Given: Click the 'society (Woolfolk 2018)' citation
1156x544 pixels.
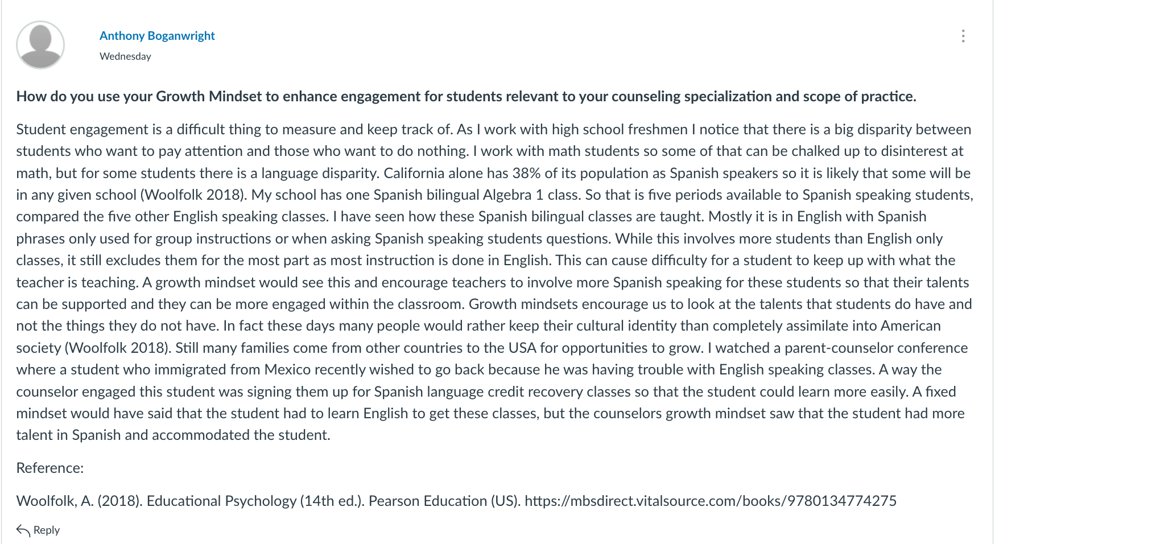Looking at the screenshot, I should [x=94, y=348].
